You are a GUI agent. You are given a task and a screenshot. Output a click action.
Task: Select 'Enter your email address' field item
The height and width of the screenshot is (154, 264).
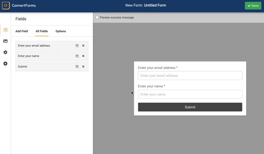[x=43, y=46]
